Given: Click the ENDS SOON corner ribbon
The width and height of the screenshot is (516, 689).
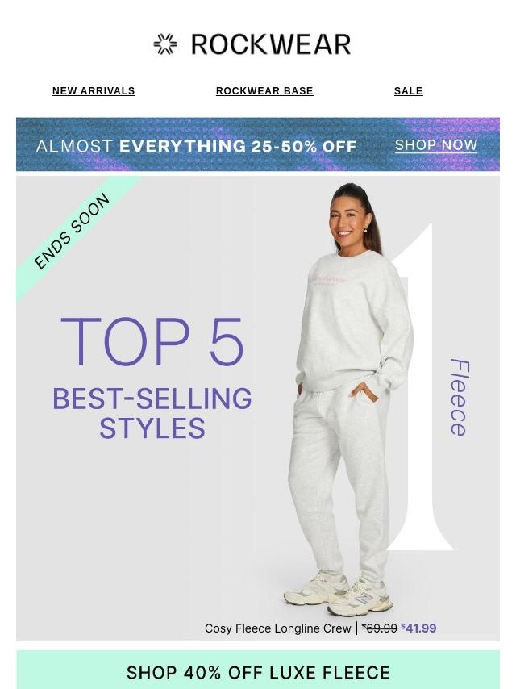Looking at the screenshot, I should (72, 232).
